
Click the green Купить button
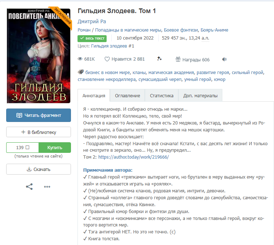pyautogui.click(x=55, y=148)
